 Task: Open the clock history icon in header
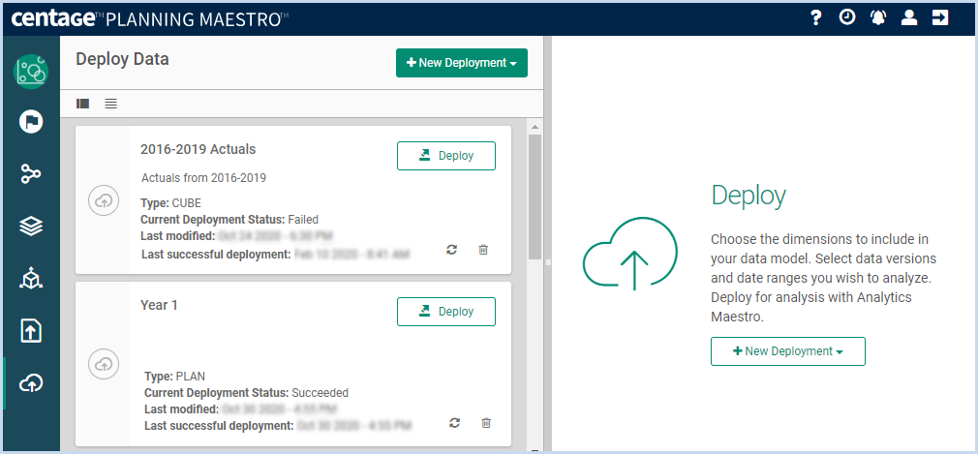coord(846,17)
